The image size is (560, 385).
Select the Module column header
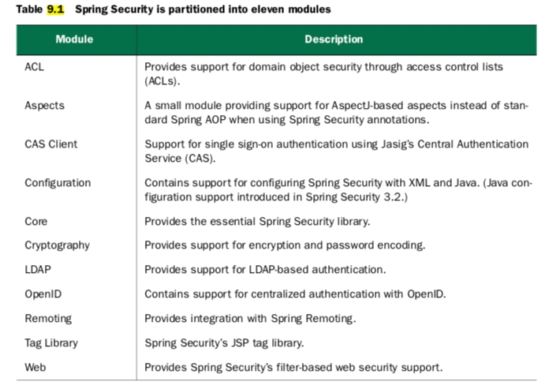tap(74, 39)
